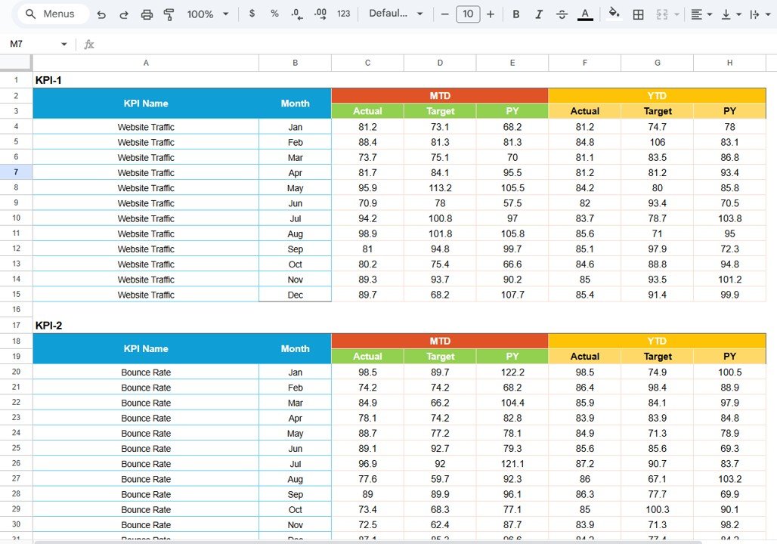This screenshot has height=544, width=777.
Task: Open the Borders grid icon
Action: click(638, 14)
